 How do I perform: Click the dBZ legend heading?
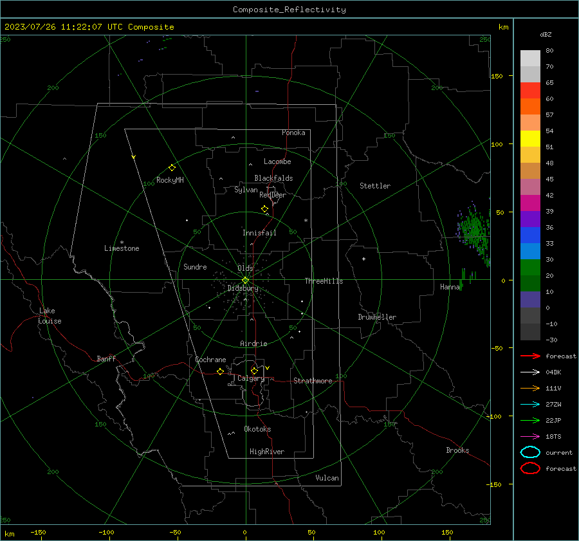(x=546, y=34)
